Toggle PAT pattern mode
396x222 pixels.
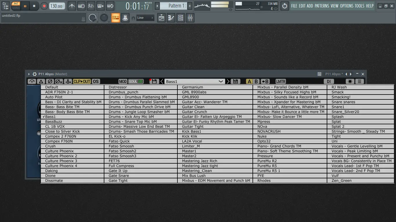[x=16, y=4]
